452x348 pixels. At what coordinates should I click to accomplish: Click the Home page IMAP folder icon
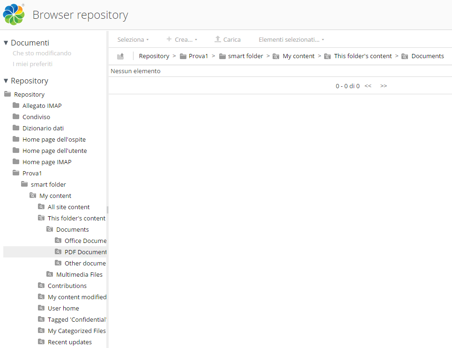pyautogui.click(x=16, y=162)
